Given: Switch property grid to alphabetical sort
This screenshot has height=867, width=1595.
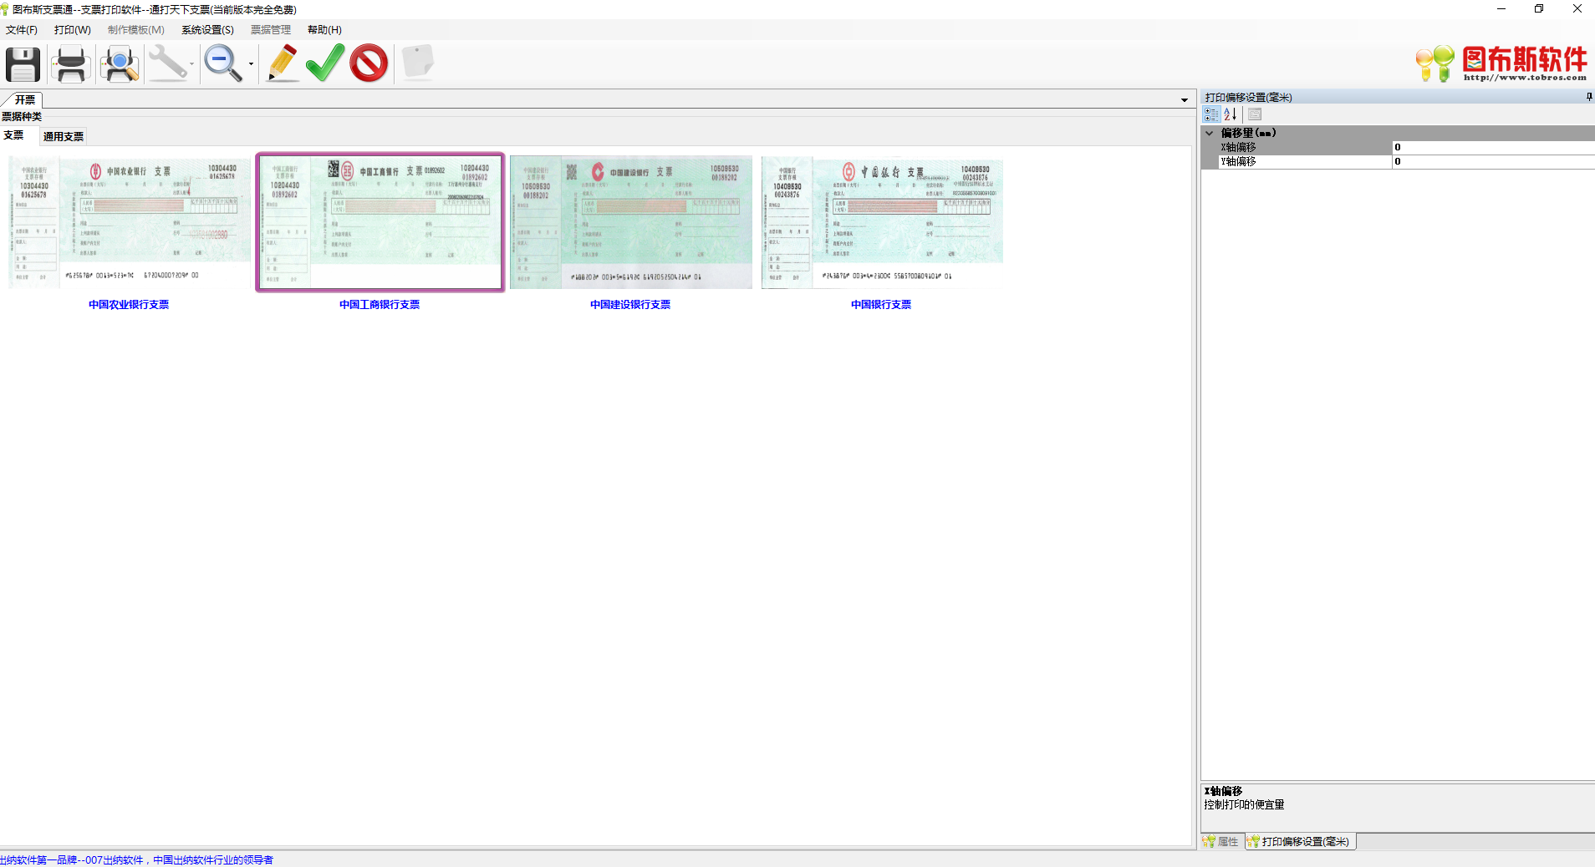Looking at the screenshot, I should pyautogui.click(x=1231, y=114).
